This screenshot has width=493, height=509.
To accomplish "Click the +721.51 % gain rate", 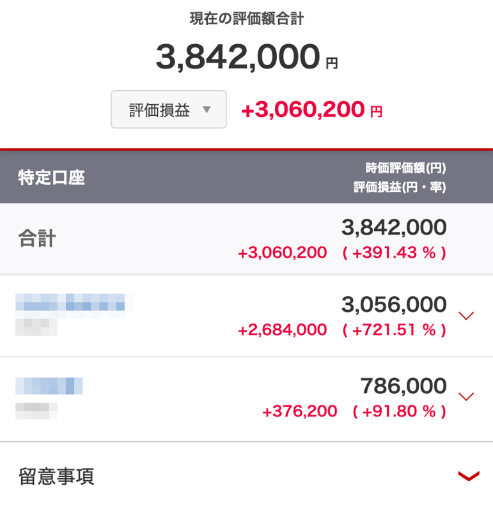I will pyautogui.click(x=394, y=330).
